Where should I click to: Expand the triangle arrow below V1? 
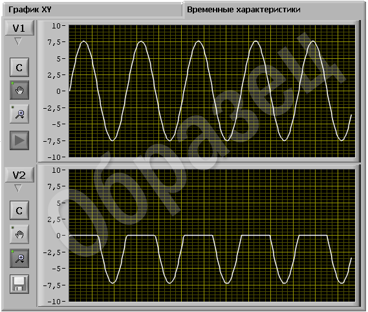[x=18, y=41]
